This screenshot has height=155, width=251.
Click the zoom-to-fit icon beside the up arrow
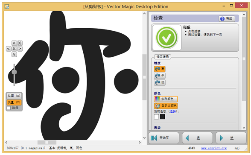pos(20,43)
